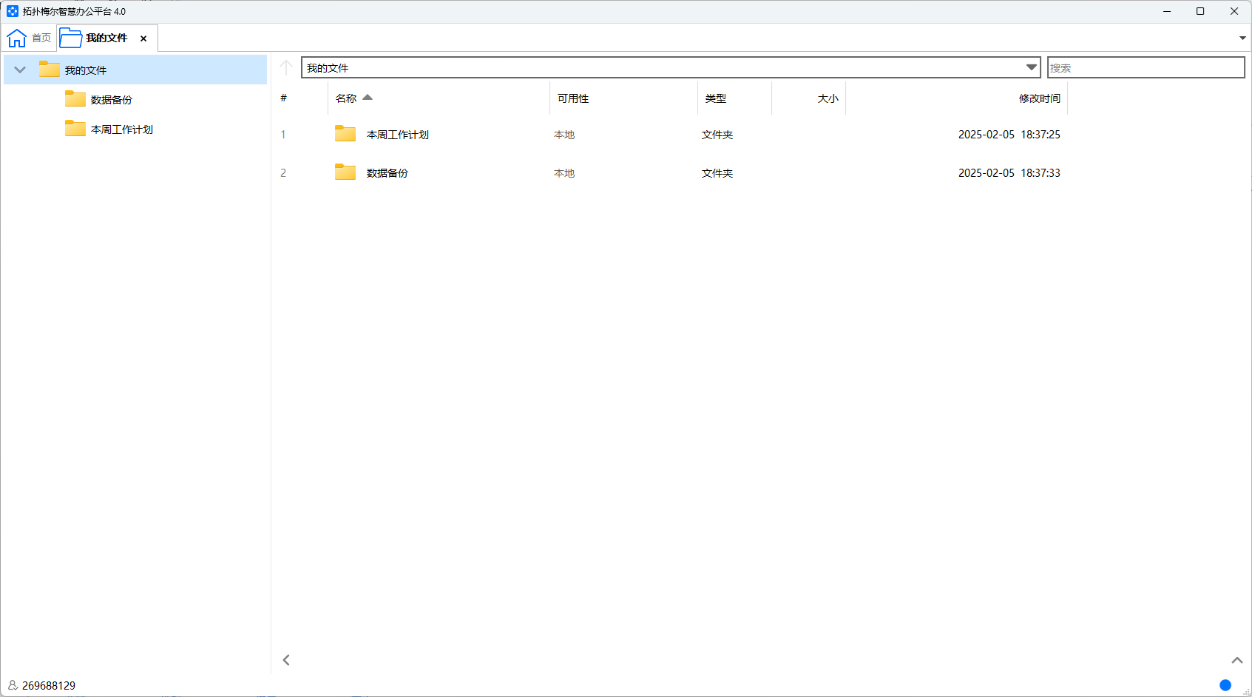This screenshot has height=697, width=1252.
Task: Click the user account 269688129
Action: [x=49, y=686]
